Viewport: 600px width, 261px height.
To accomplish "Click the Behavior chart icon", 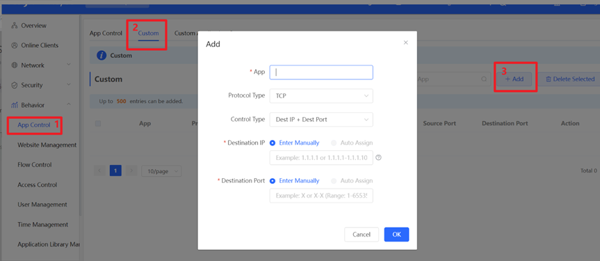I will pyautogui.click(x=15, y=105).
